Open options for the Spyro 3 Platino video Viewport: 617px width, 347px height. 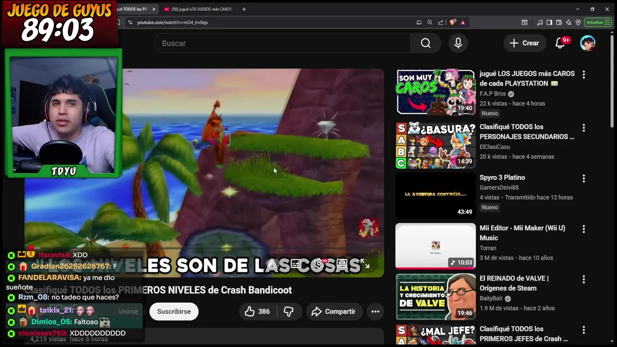[x=584, y=178]
